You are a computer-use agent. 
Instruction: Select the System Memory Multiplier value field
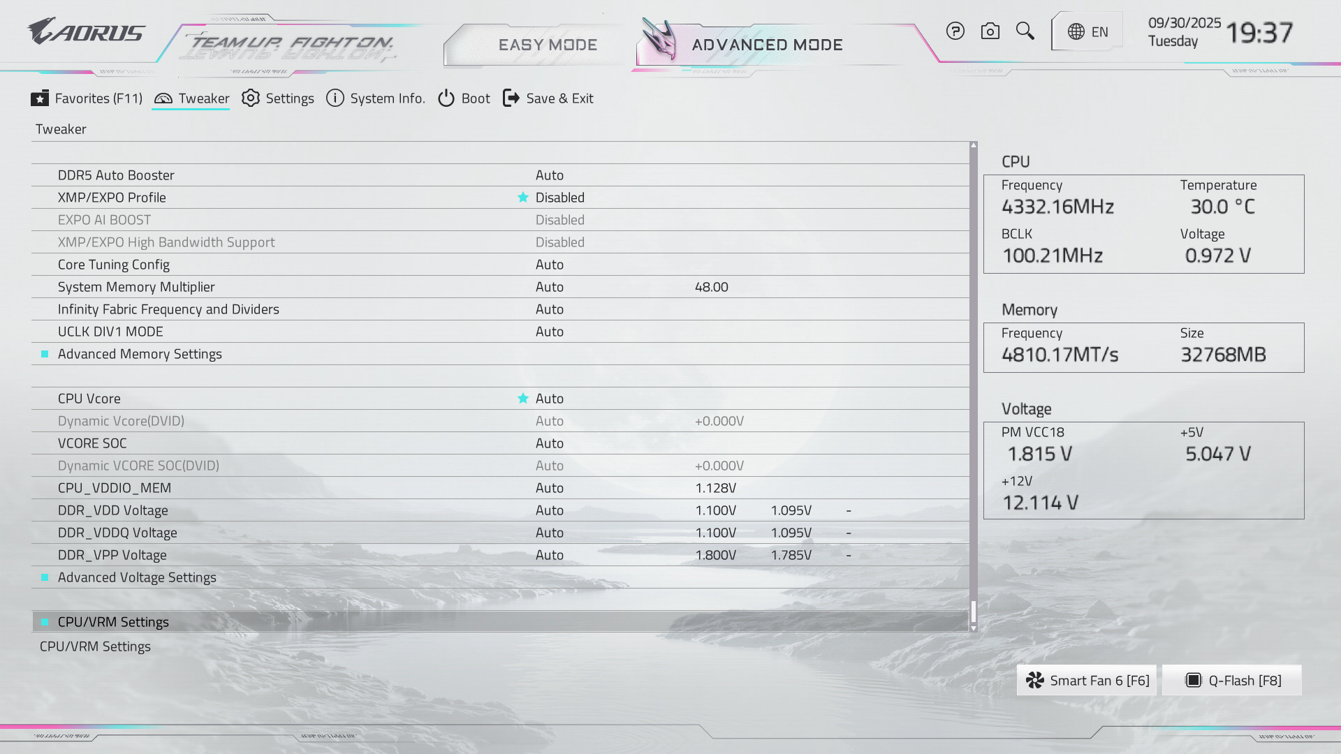[550, 287]
